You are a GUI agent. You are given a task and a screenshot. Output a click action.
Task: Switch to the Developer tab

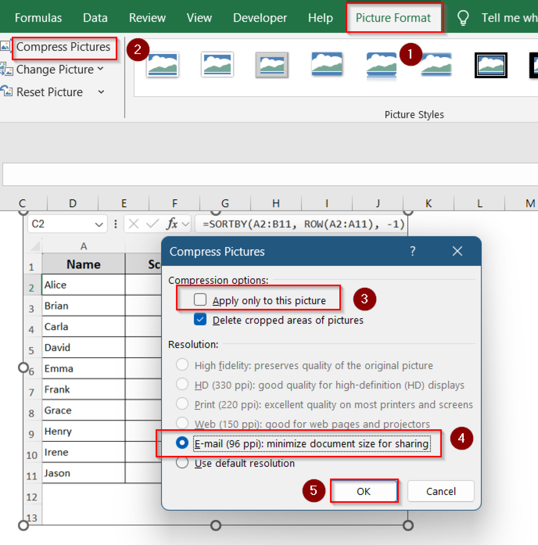click(x=260, y=18)
